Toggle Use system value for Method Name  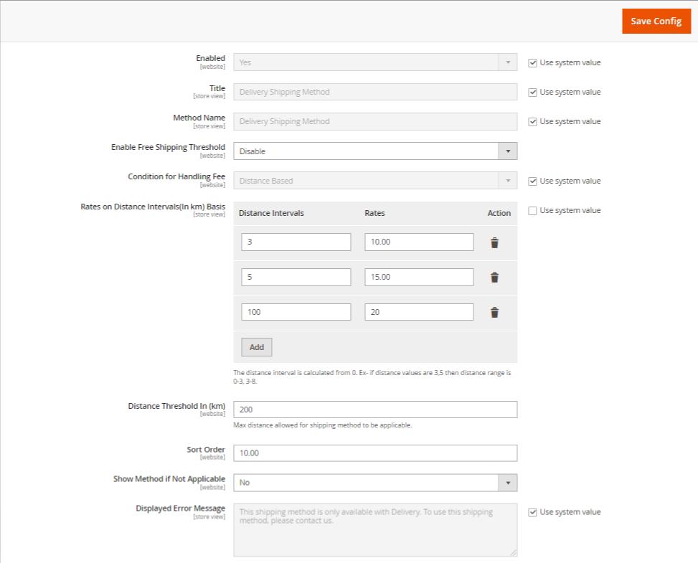point(532,121)
